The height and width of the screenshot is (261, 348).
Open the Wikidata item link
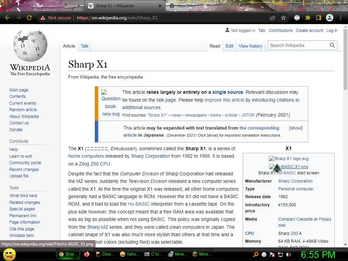point(21,235)
